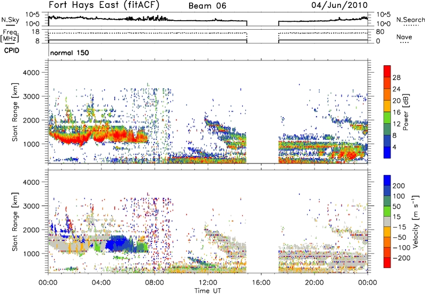The image size is (425, 294).
Task: Click the blue top of the velocity colorbar
Action: pyautogui.click(x=387, y=180)
